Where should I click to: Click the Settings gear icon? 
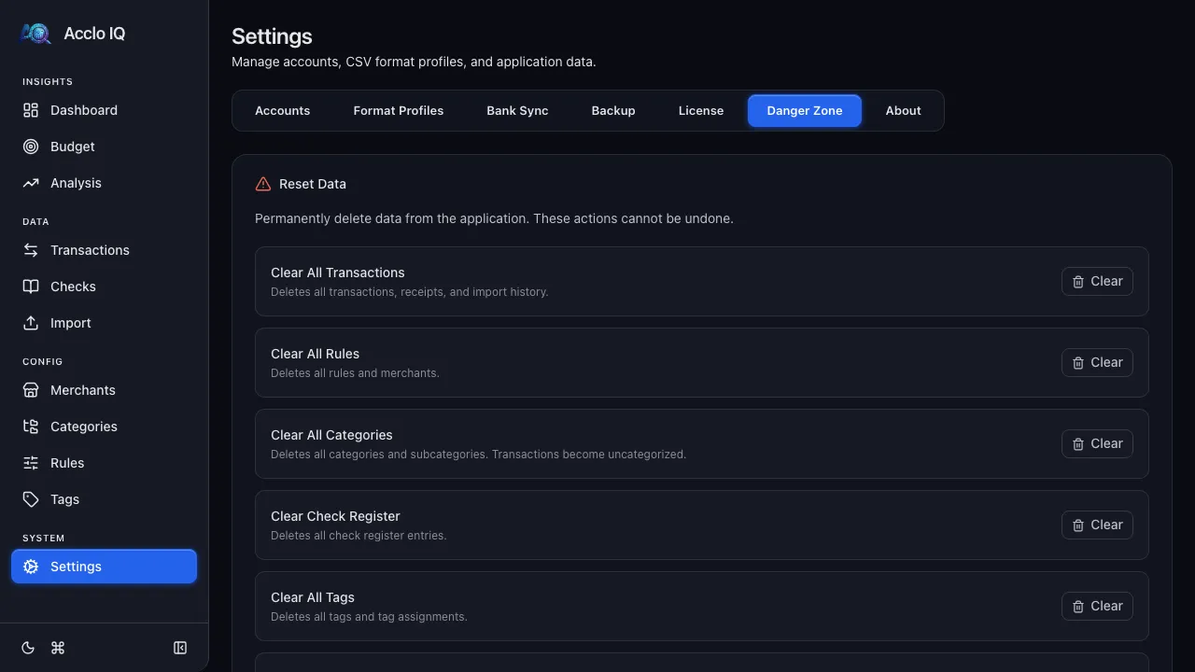pos(31,567)
